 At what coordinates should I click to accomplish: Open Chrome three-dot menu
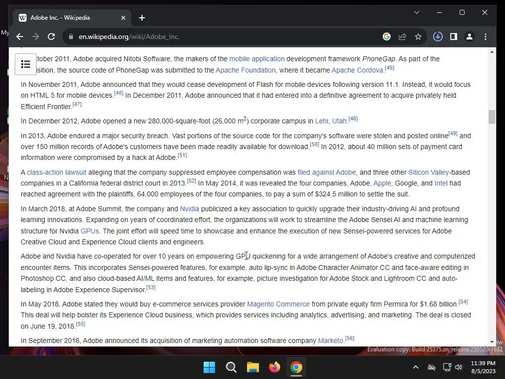coord(485,37)
